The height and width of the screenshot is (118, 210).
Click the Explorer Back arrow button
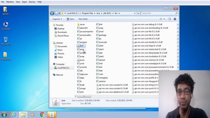pyautogui.click(x=52, y=13)
